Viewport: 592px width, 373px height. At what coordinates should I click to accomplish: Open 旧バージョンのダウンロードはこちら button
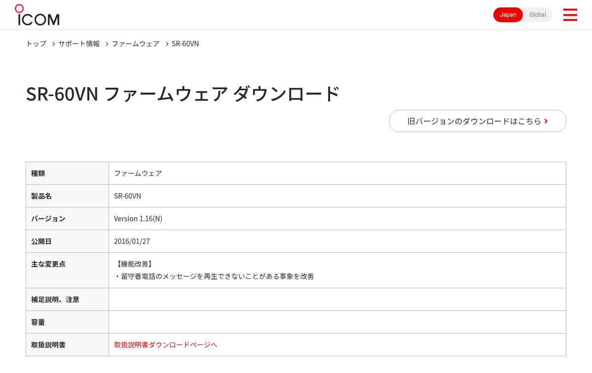click(478, 121)
